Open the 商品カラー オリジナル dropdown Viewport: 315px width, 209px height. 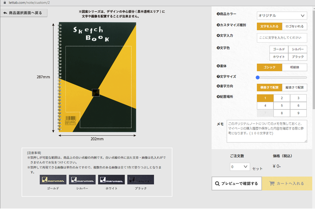[x=282, y=16]
